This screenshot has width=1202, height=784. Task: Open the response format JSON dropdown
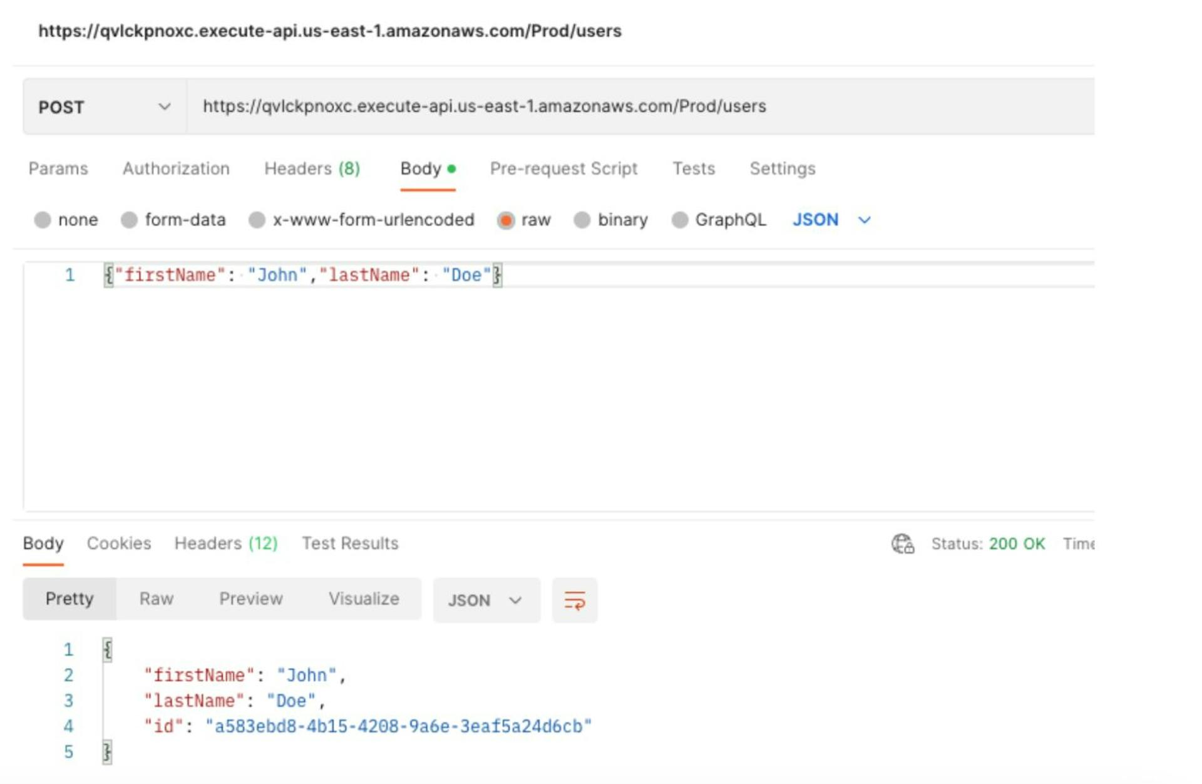(x=485, y=600)
